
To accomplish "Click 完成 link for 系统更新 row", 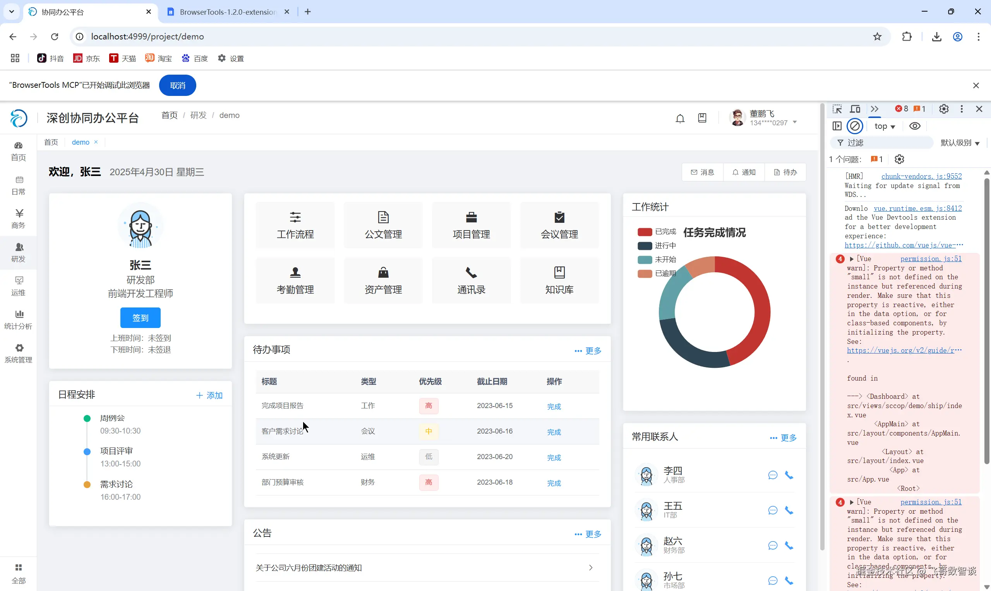I will pos(554,458).
